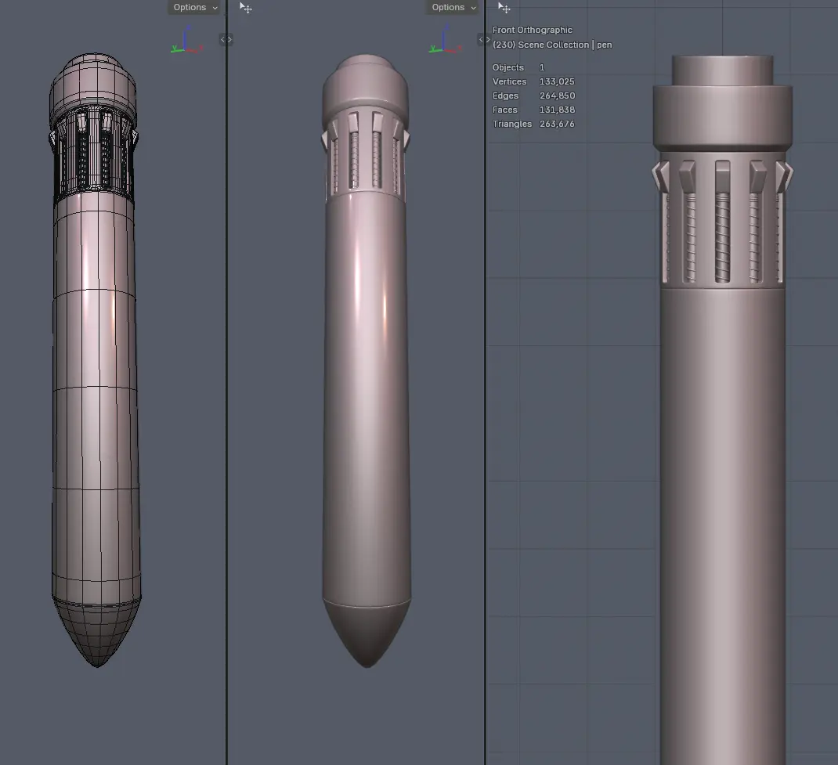838x765 pixels.
Task: Select the wireframe pen model in the left viewport
Action: [96, 392]
